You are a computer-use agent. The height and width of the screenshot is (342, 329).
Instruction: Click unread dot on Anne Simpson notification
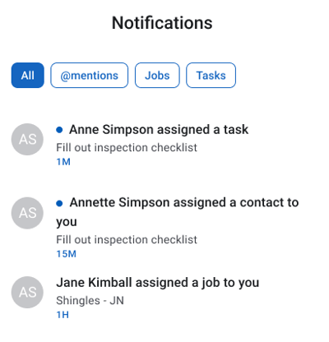pos(59,130)
